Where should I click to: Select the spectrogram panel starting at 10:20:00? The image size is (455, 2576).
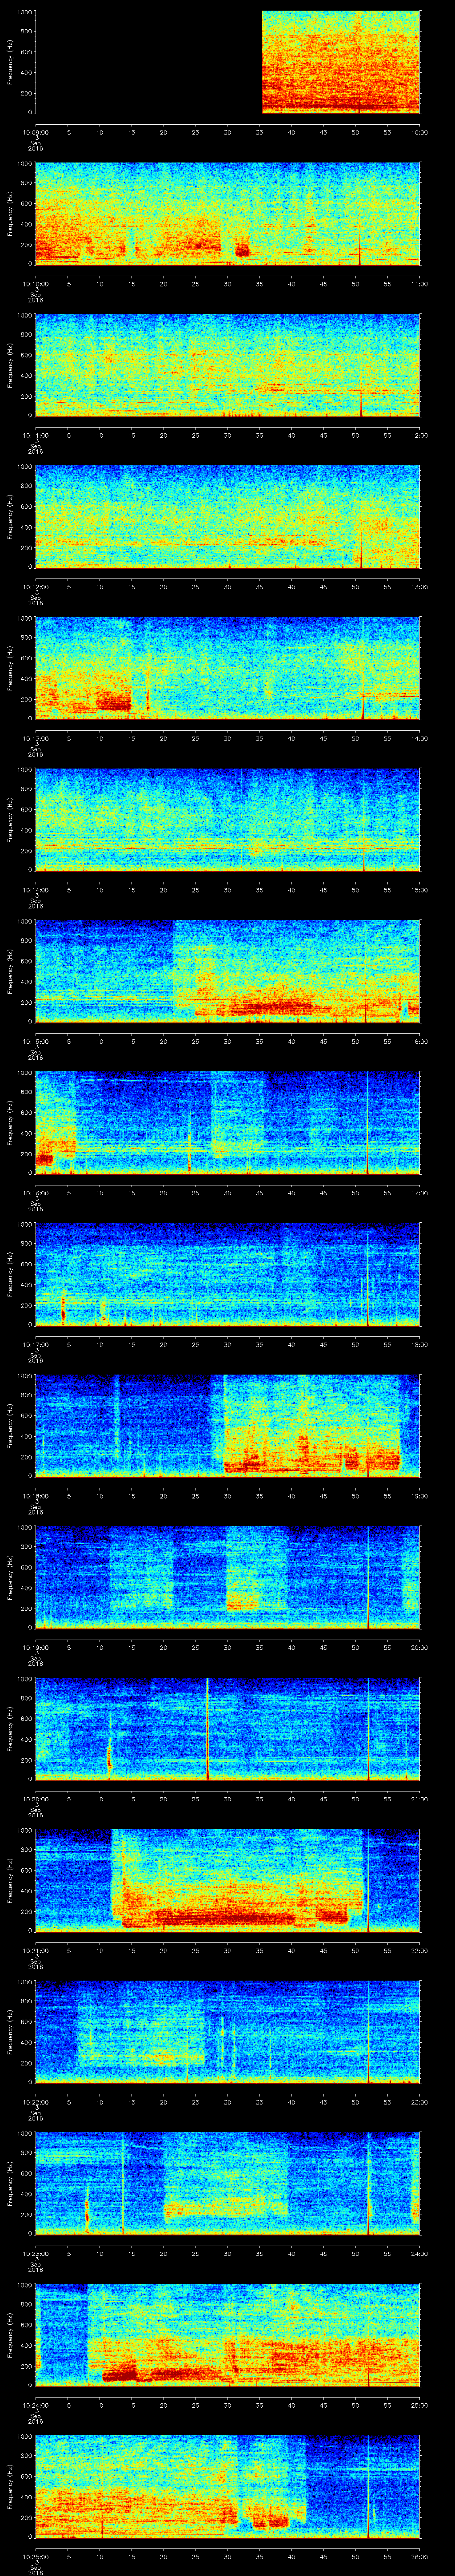coord(227,1729)
